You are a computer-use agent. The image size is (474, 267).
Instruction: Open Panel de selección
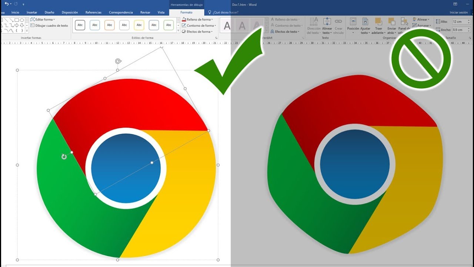pos(404,26)
